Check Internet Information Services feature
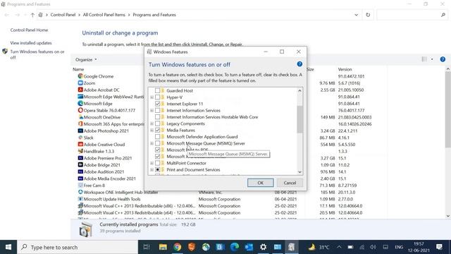 click(x=157, y=110)
